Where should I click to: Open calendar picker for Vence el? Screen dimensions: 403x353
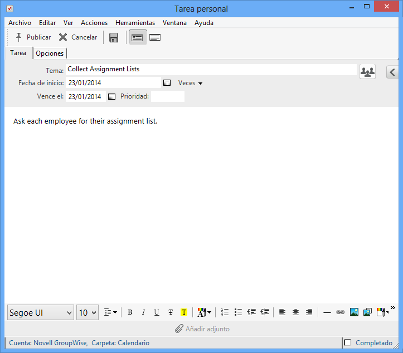(111, 96)
